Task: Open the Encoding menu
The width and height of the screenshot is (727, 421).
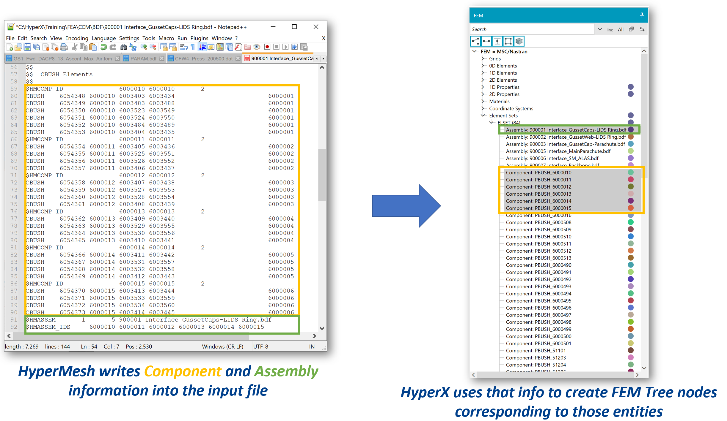Action: click(77, 38)
